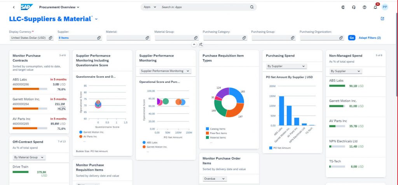Open the By Material Group dropdown
Image resolution: width=398 pixels, height=185 pixels.
(x=29, y=157)
